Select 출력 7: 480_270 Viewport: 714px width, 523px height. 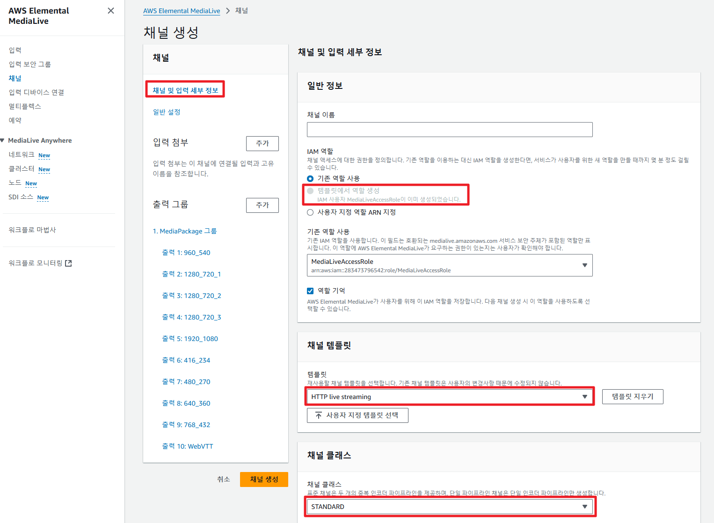pyautogui.click(x=186, y=382)
